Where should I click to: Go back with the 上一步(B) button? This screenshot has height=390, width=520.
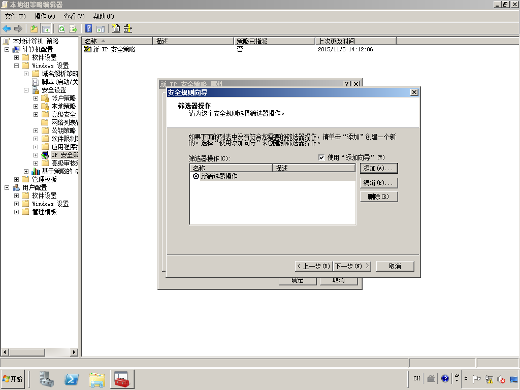(x=314, y=266)
